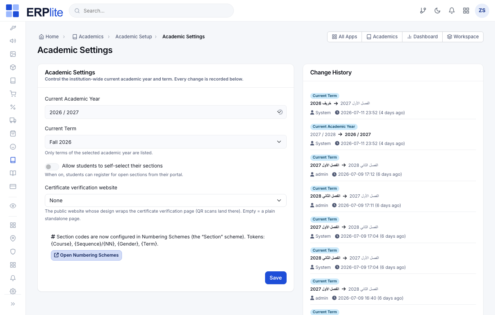Focus the Search input field
This screenshot has width=495, height=315.
[151, 11]
